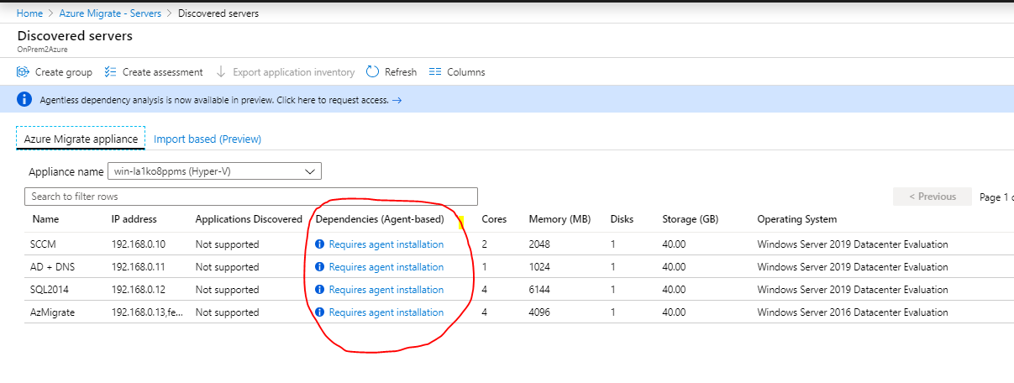Click the 6144 memory value

pos(541,290)
